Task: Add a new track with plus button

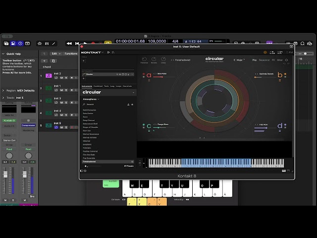Action: (44, 61)
